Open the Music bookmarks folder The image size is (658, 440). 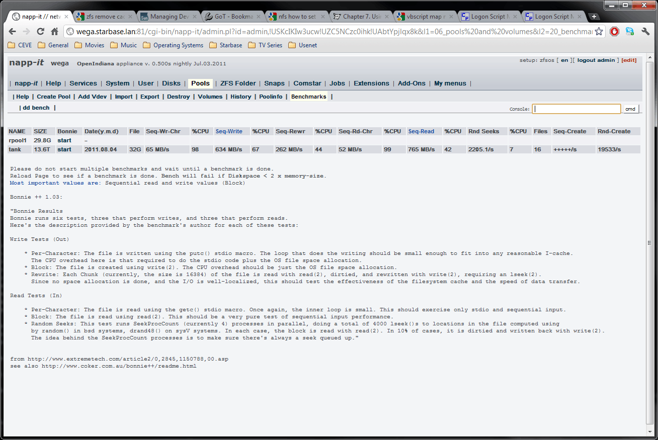[x=124, y=45]
